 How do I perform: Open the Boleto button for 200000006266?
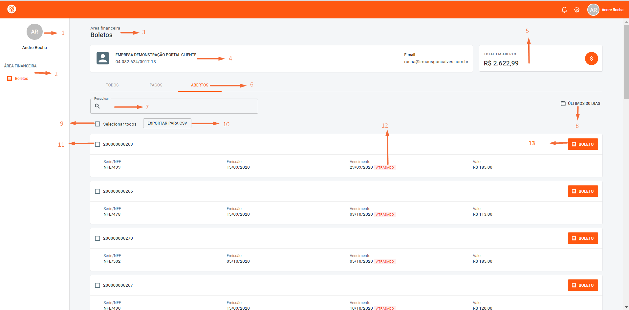pyautogui.click(x=583, y=191)
